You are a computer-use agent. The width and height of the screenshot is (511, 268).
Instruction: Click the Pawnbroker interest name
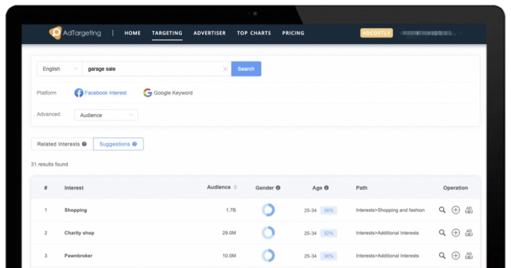(x=78, y=256)
